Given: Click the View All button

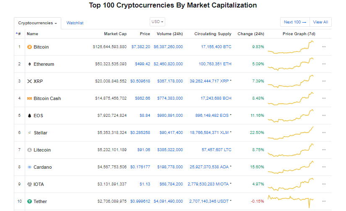Looking at the screenshot, I should [320, 22].
